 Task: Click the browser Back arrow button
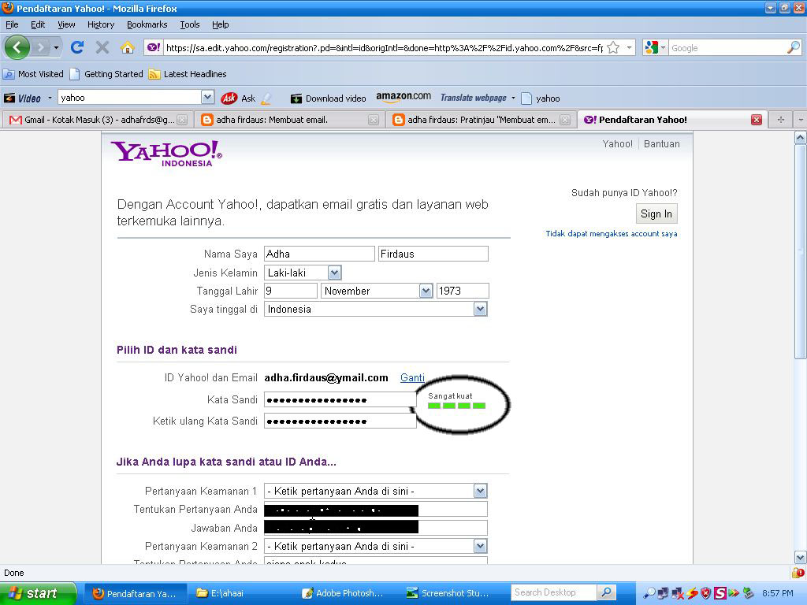click(17, 48)
